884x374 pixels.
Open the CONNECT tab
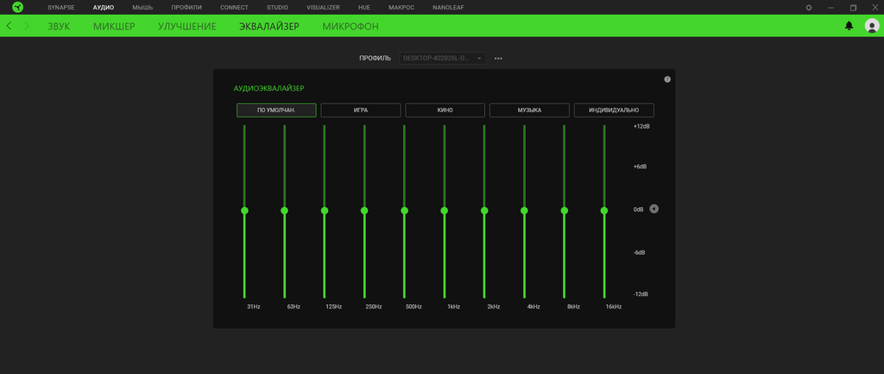point(234,7)
